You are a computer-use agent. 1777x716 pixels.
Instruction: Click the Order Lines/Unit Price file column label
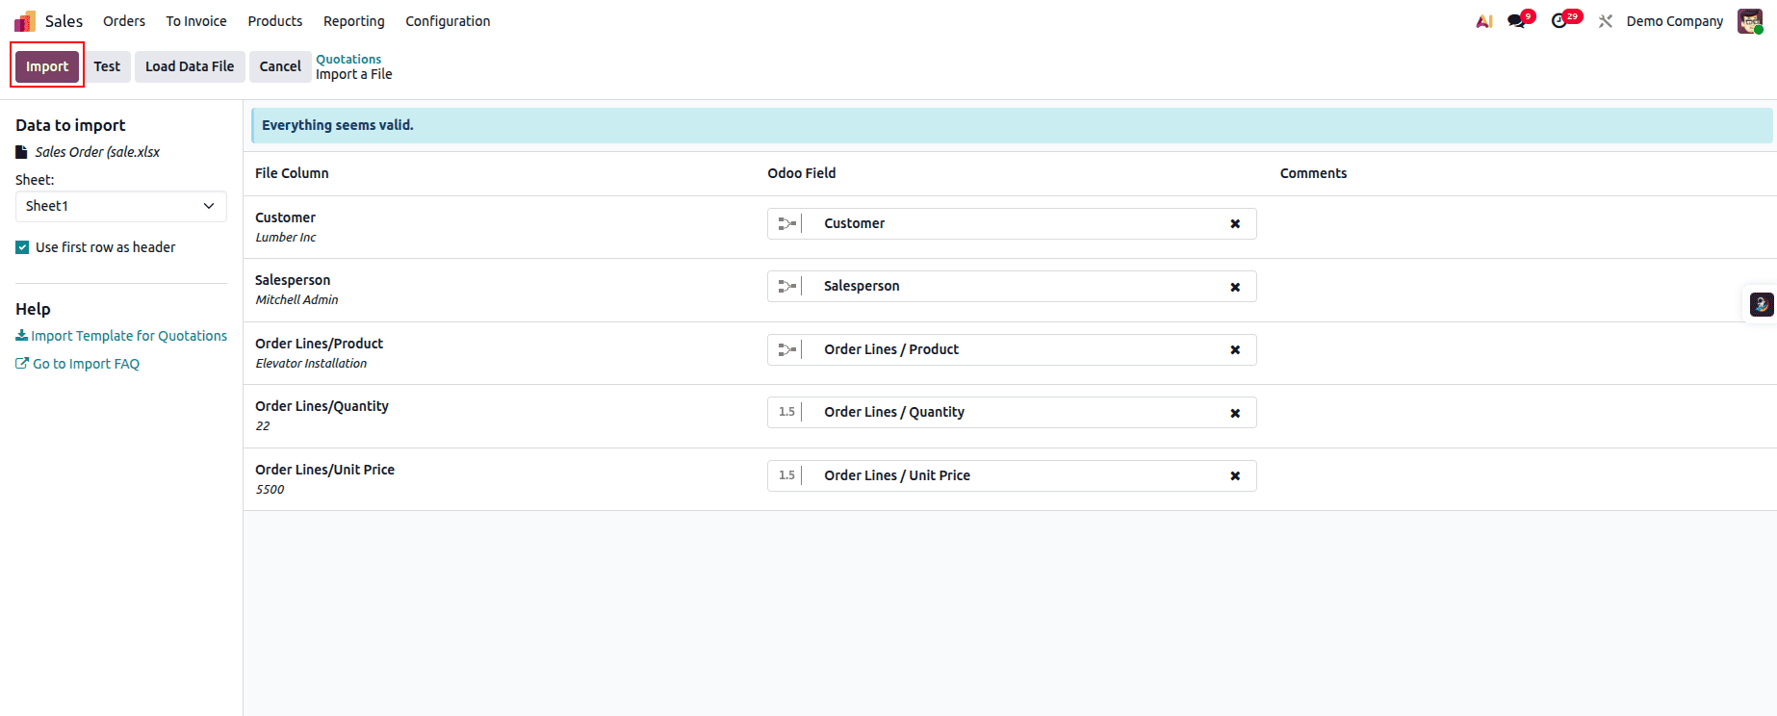(x=324, y=470)
